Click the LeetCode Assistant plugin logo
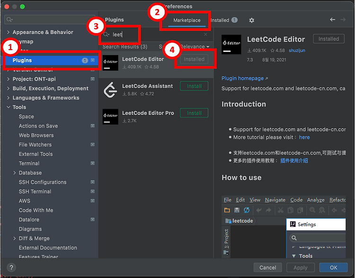Viewport: 355px width, 278px height. [x=110, y=90]
